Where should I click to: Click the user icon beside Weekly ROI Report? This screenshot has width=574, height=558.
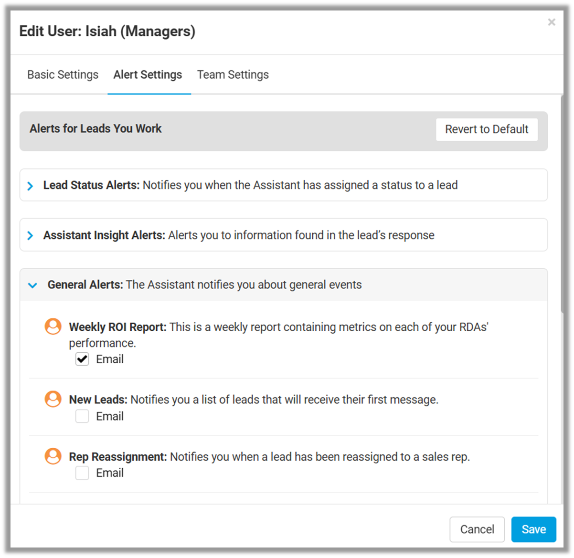tap(53, 327)
